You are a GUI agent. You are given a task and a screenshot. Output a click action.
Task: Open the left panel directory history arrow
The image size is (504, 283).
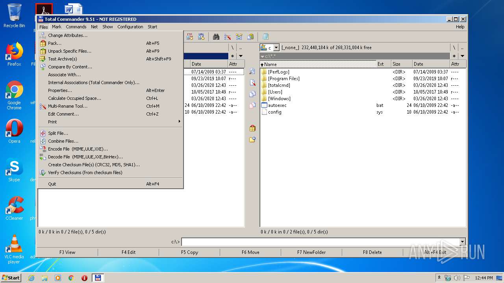tap(241, 56)
